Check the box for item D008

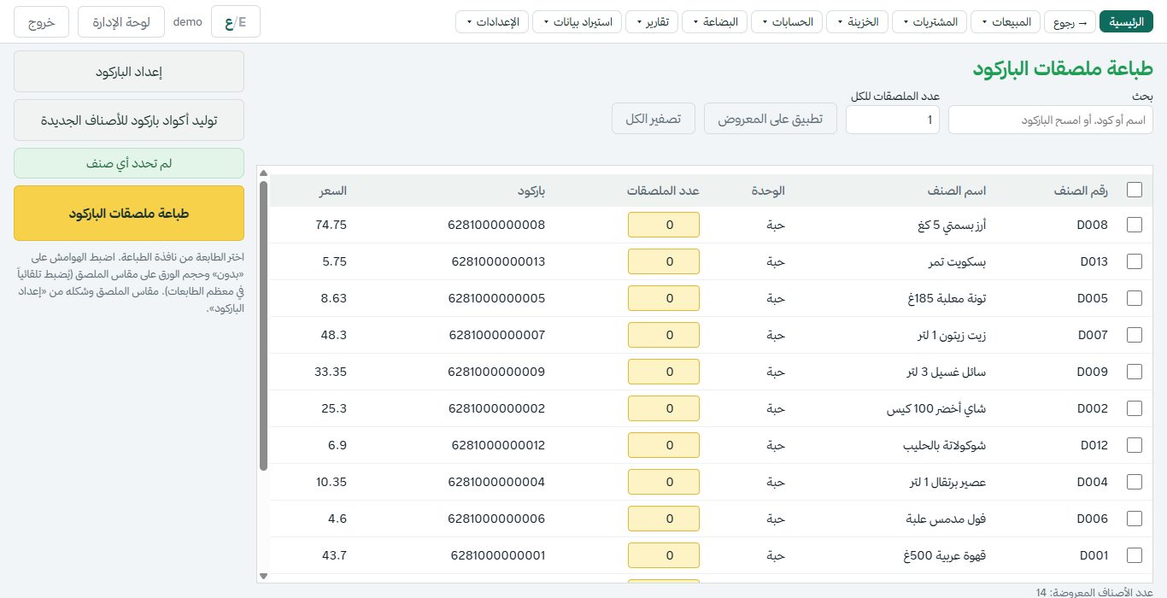(x=1135, y=225)
